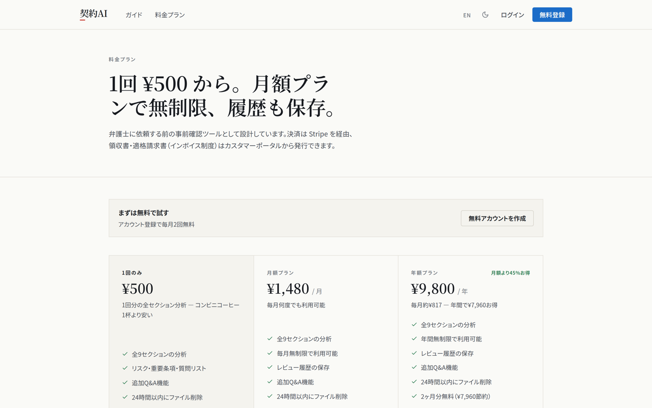Click 全9セクションの分析 checkmark in 月額プラン
This screenshot has width=652, height=408.
(270, 339)
